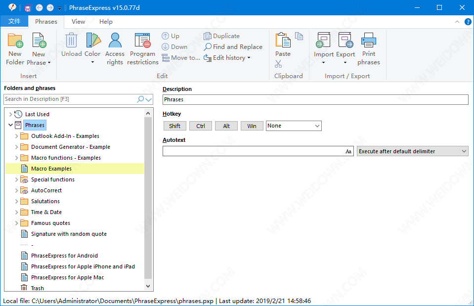
Task: Toggle the Ctrl hotkey modifier
Action: (x=201, y=126)
